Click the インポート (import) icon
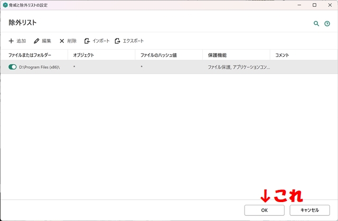The image size is (338, 221). coord(87,41)
